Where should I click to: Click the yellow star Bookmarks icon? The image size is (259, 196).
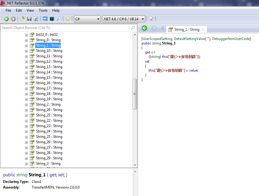click(x=67, y=19)
